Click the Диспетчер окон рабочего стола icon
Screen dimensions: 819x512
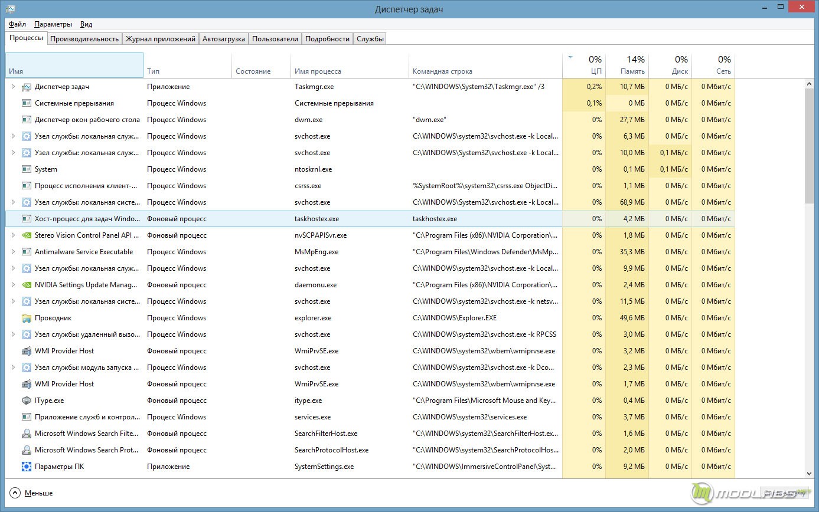[x=27, y=120]
